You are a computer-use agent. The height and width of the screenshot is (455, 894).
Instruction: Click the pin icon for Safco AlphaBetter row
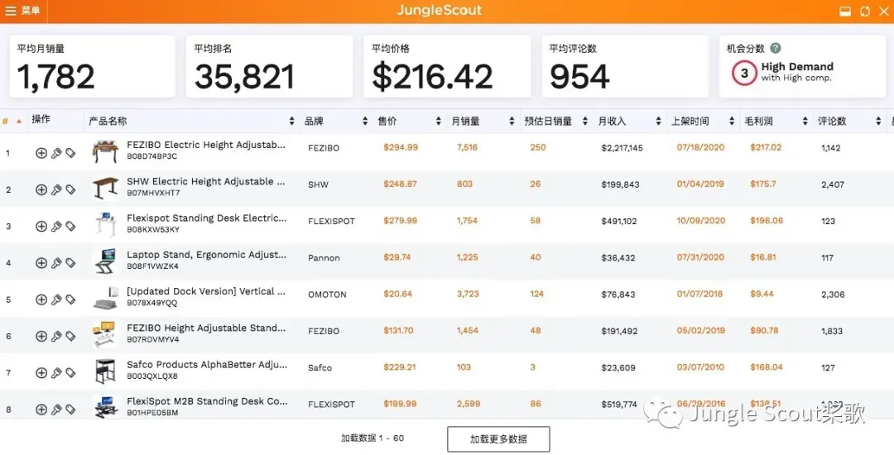(56, 373)
